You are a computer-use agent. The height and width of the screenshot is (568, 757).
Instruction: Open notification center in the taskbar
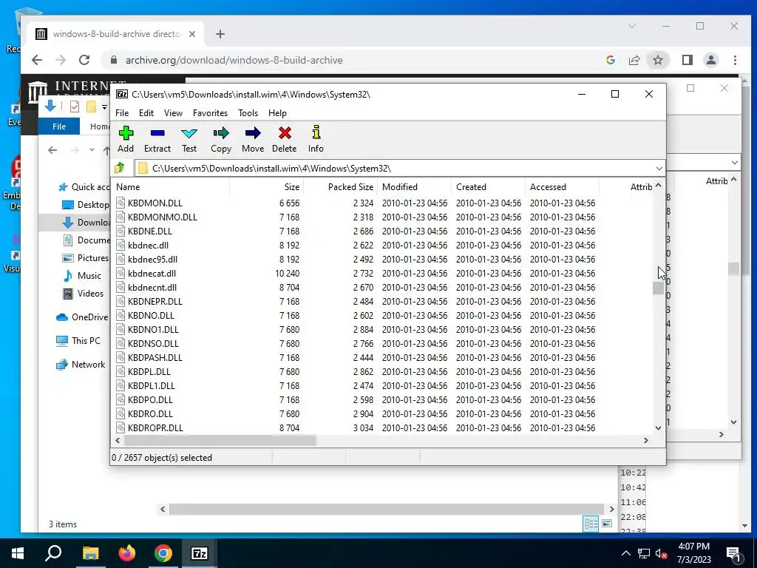coord(733,553)
